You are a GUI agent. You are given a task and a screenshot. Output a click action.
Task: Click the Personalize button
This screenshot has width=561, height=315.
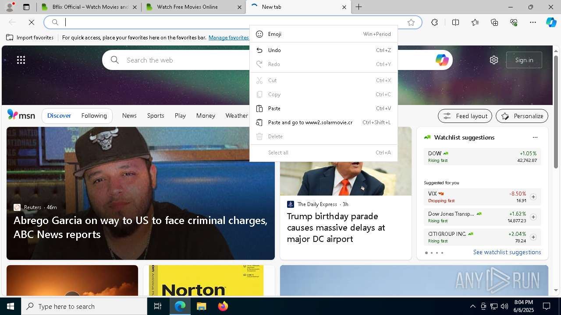click(x=522, y=116)
